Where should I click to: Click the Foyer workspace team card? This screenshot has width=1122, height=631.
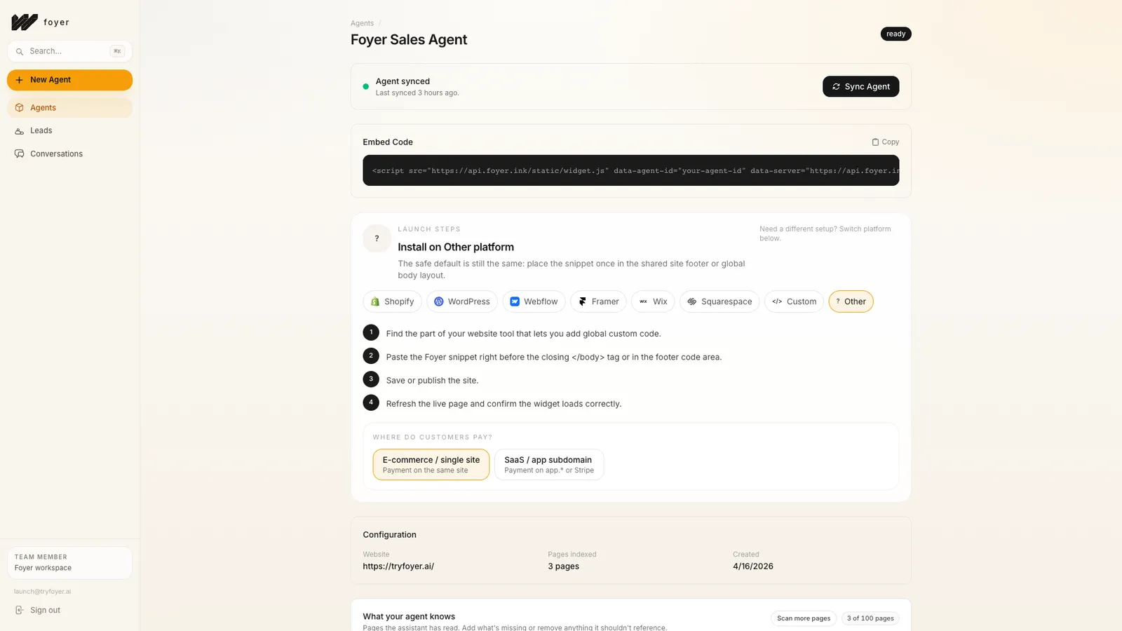pyautogui.click(x=69, y=563)
